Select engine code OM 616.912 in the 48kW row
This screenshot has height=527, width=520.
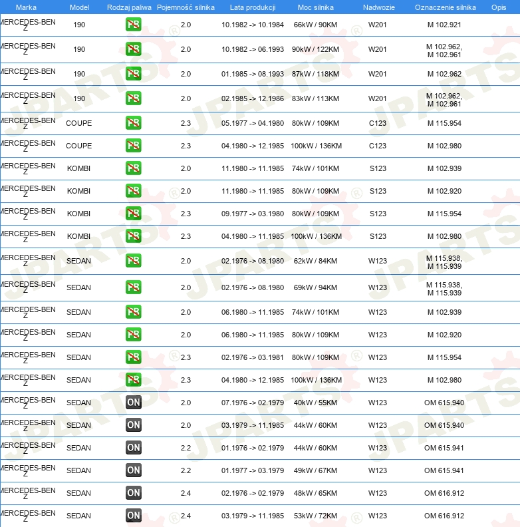pos(444,492)
